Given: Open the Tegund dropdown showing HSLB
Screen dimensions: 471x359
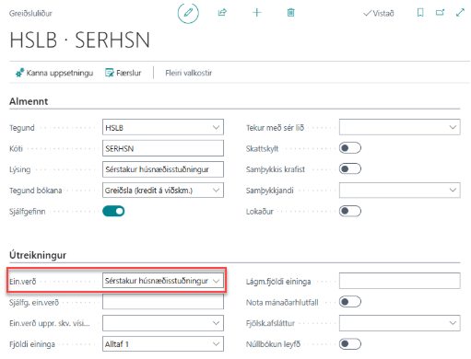Looking at the screenshot, I should (163, 127).
